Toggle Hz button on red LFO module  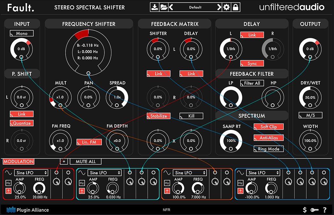point(9,183)
